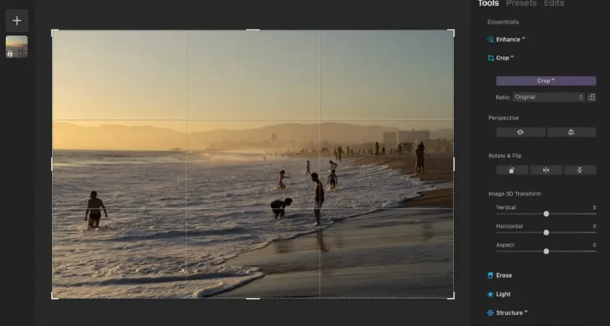
Task: Collapse the Crop tool section
Action: coord(501,58)
